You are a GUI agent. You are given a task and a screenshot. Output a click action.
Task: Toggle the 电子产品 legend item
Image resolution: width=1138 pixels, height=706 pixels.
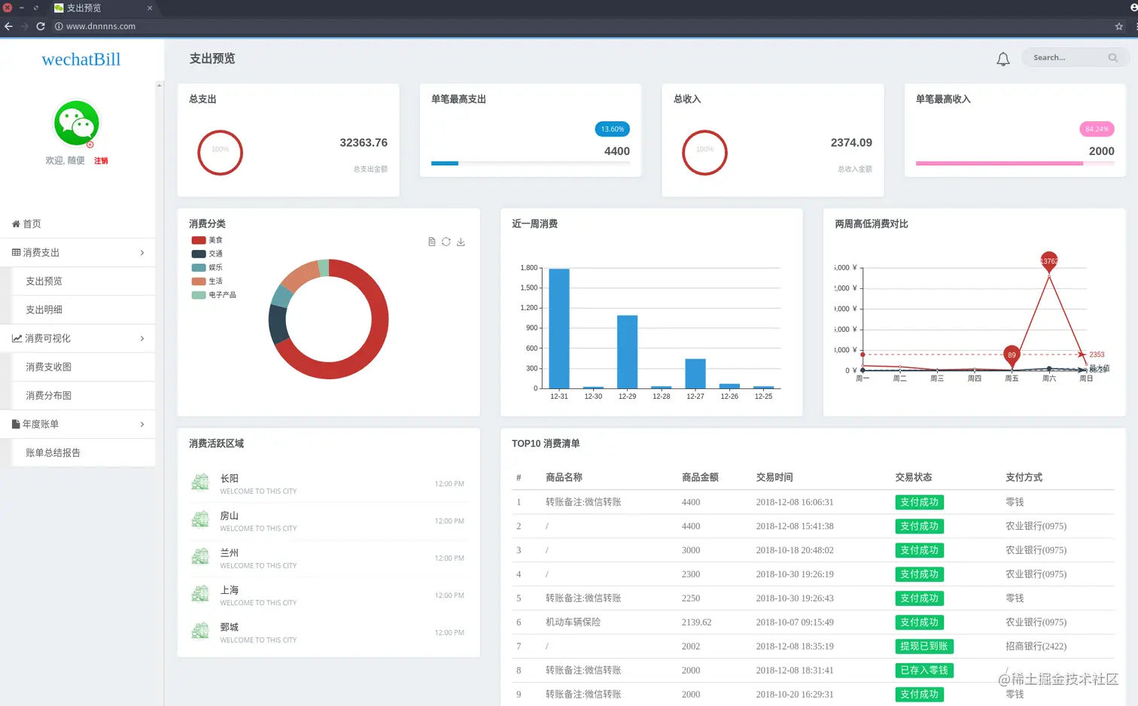coord(214,295)
